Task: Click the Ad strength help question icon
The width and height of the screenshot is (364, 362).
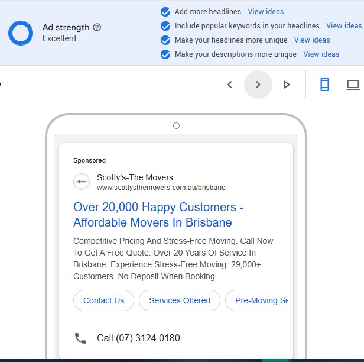Action: 97,27
